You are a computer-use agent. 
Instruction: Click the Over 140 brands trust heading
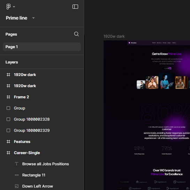(167, 170)
